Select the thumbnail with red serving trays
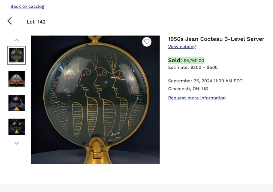This screenshot has height=192, width=273. click(x=16, y=79)
